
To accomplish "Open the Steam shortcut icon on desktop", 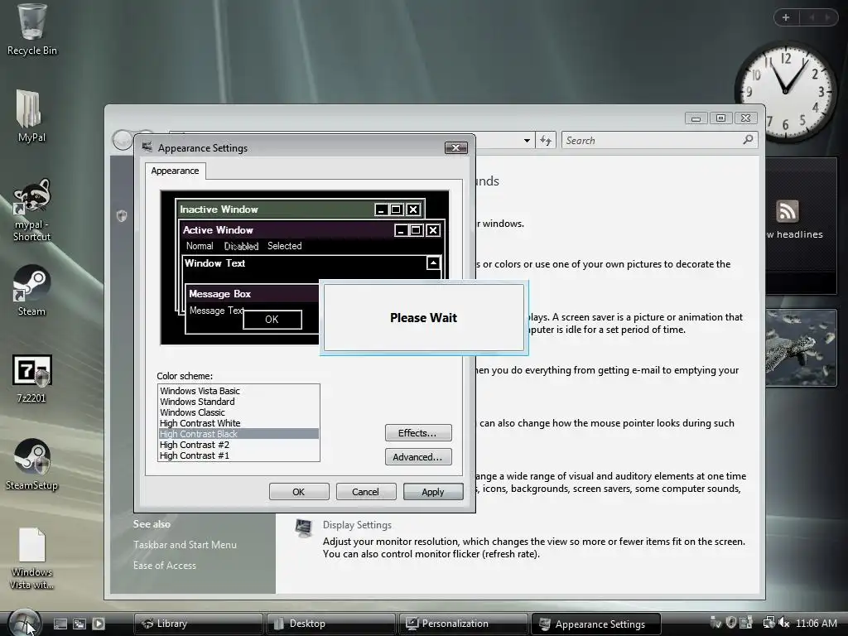I will click(x=31, y=290).
